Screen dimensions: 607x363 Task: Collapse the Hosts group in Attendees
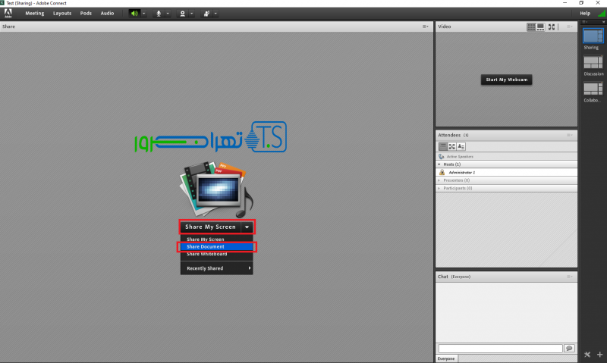439,164
